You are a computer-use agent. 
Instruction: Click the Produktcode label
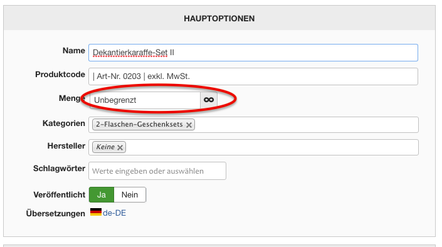pos(60,75)
